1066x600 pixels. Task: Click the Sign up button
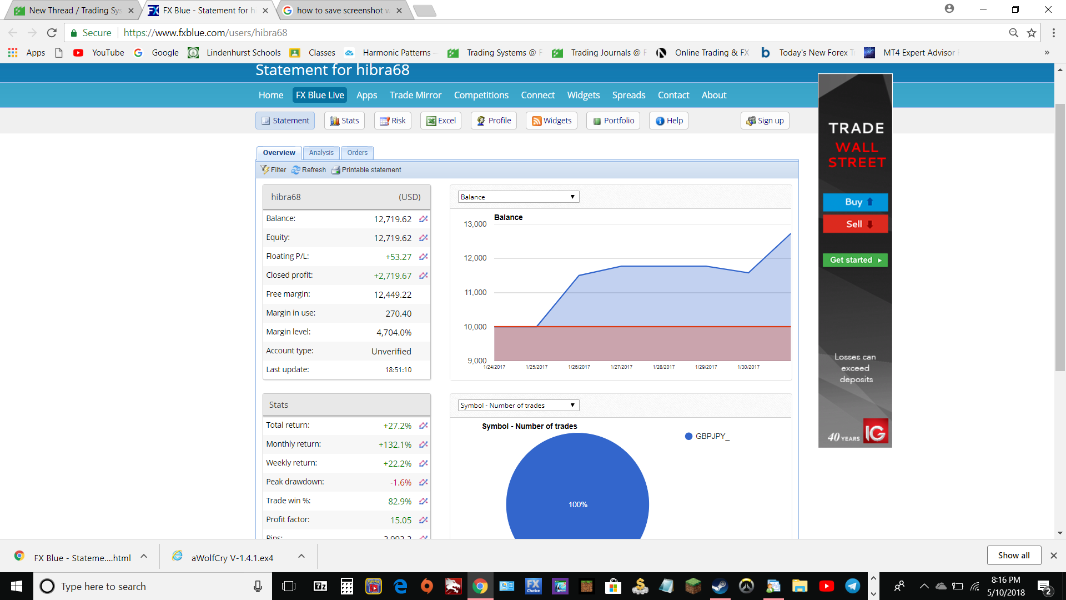pyautogui.click(x=765, y=121)
